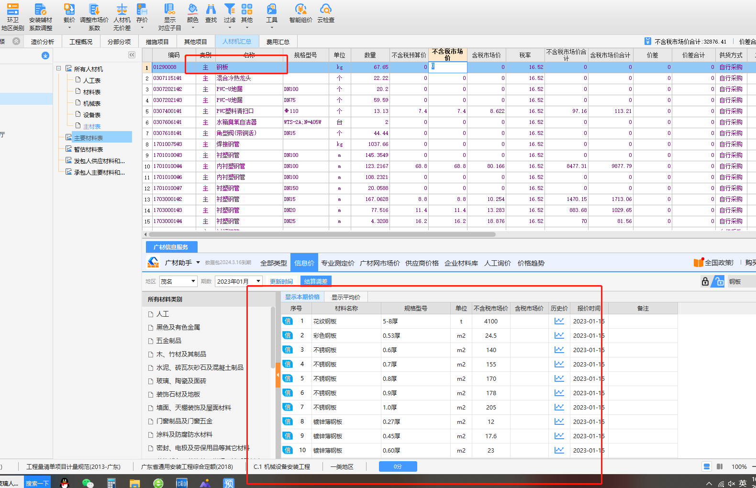Click the 更新时间 link

point(281,281)
